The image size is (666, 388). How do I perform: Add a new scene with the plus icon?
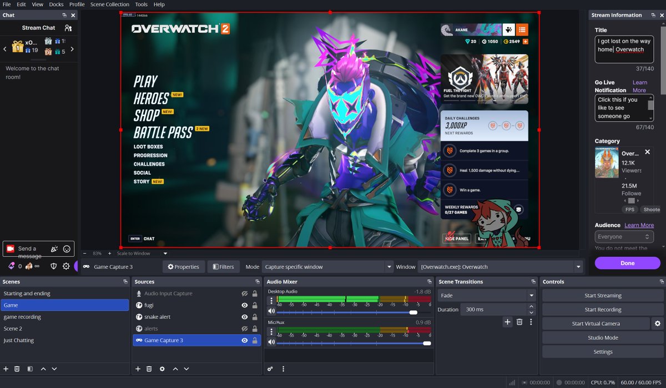point(6,369)
